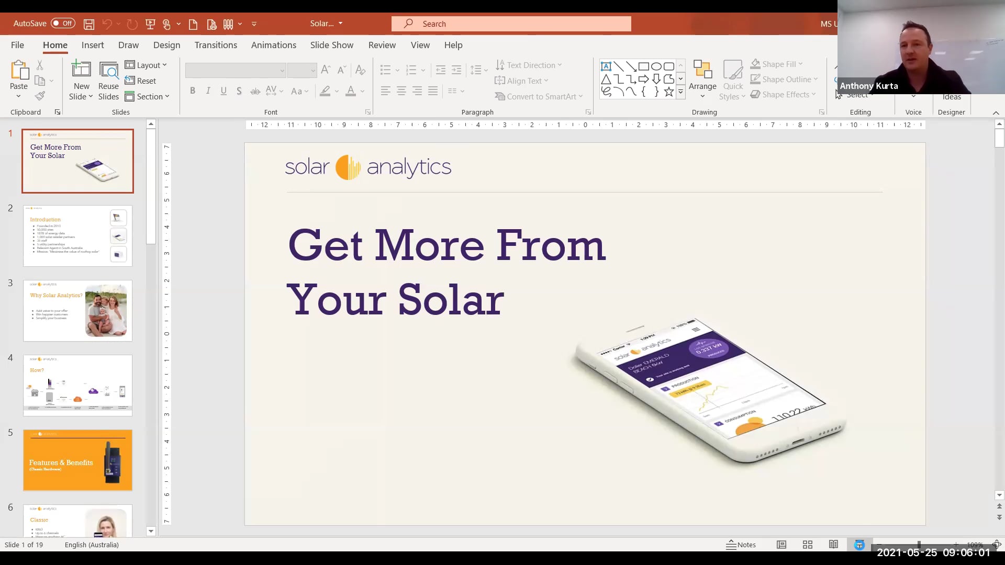
Task: Click the Paste button
Action: [18, 79]
